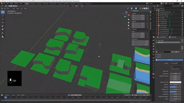This screenshot has width=184, height=103.
Task: Open XYZ Euler rotation mode dropdown
Action: 140,29
